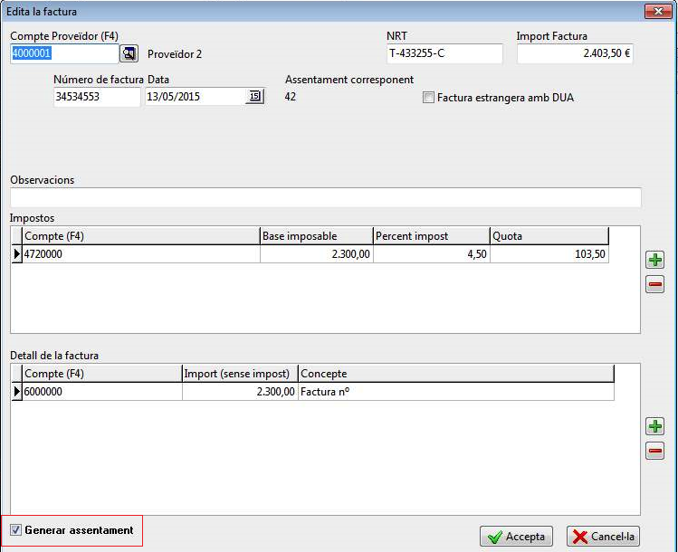Viewport: 678px width, 552px height.
Task: Open the supplier account search lookup icon
Action: [x=129, y=53]
